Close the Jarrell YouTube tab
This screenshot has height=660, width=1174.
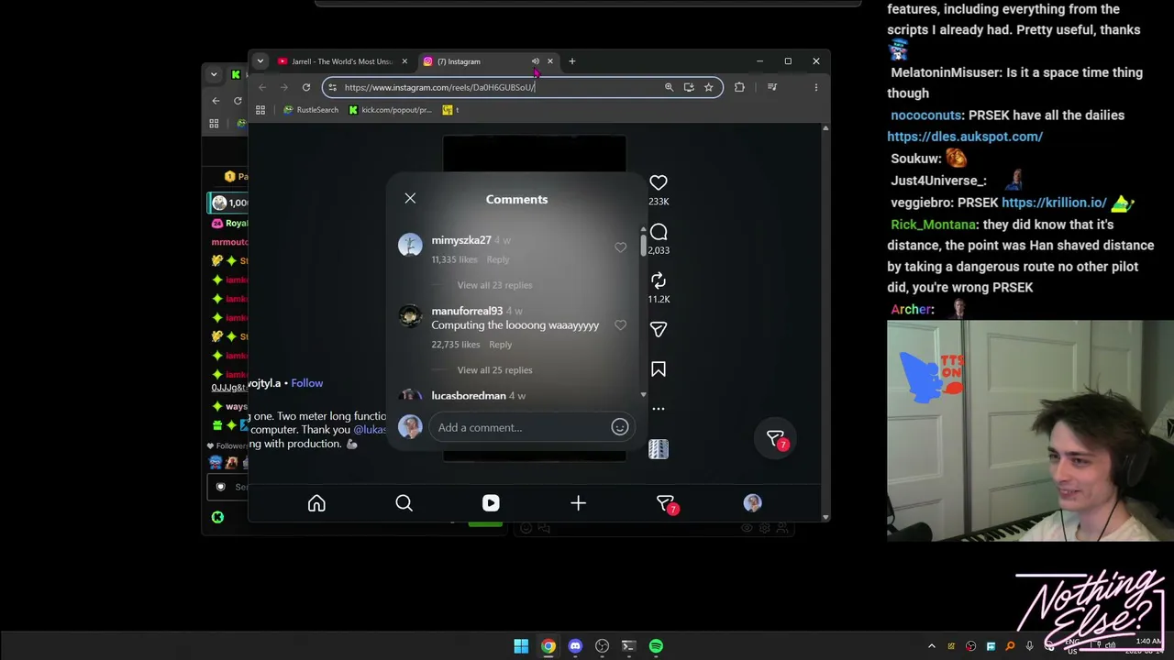(x=404, y=61)
